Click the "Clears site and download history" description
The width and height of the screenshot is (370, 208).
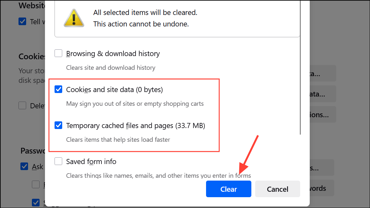tap(111, 68)
